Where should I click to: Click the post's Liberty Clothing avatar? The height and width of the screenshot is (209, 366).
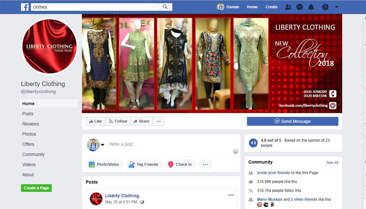[x=96, y=199]
